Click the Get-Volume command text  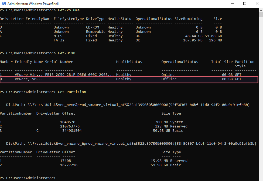point(69,10)
